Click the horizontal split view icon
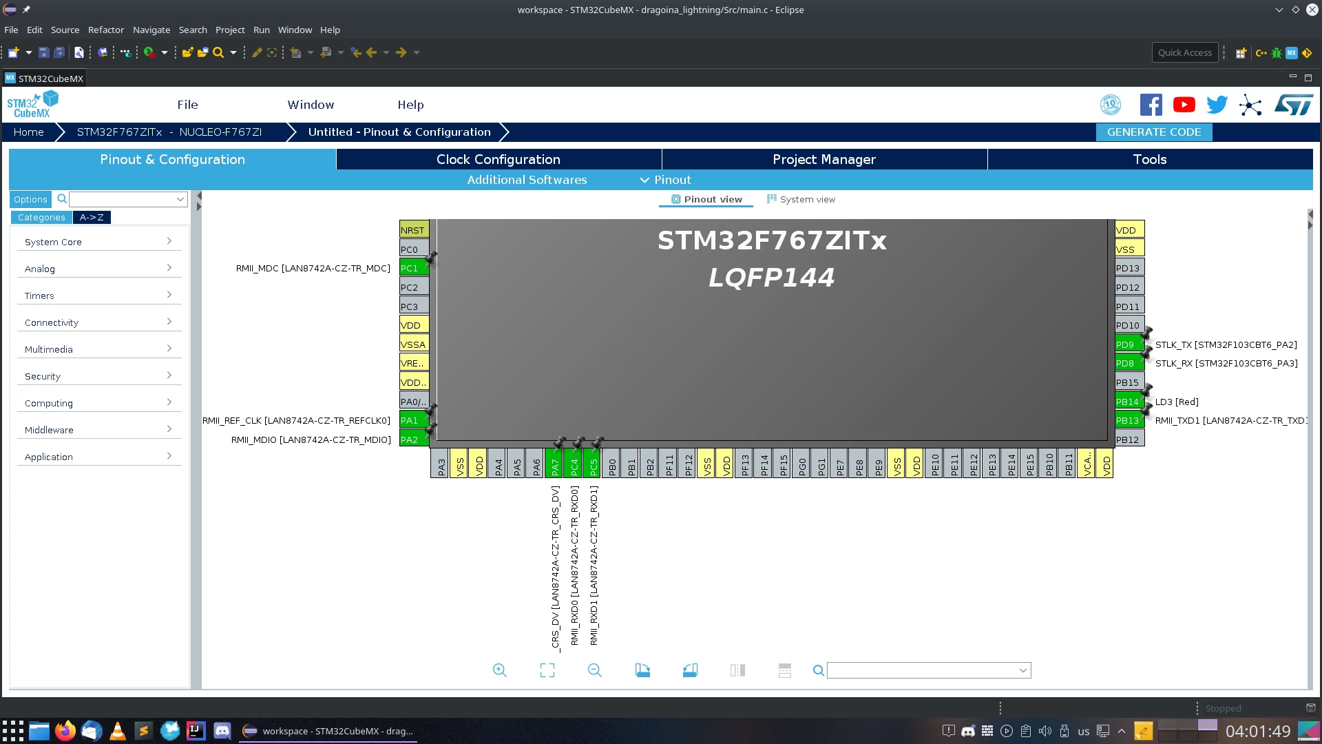 pyautogui.click(x=785, y=670)
